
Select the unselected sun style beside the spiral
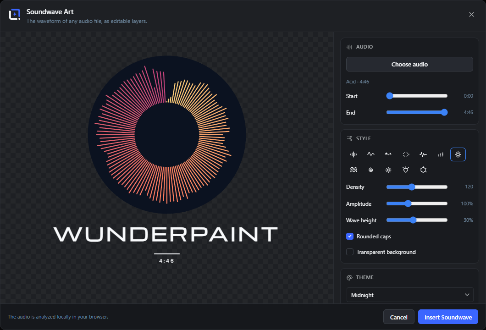(388, 170)
